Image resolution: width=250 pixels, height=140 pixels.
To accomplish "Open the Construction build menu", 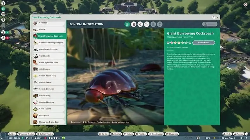I will (156, 134).
